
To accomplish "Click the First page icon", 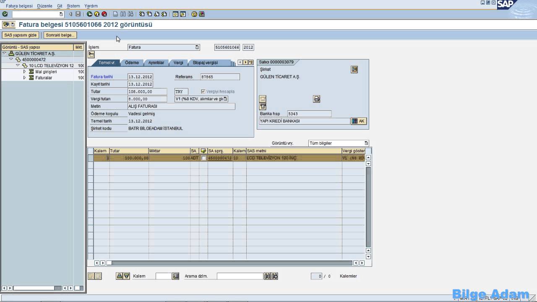I will [142, 14].
